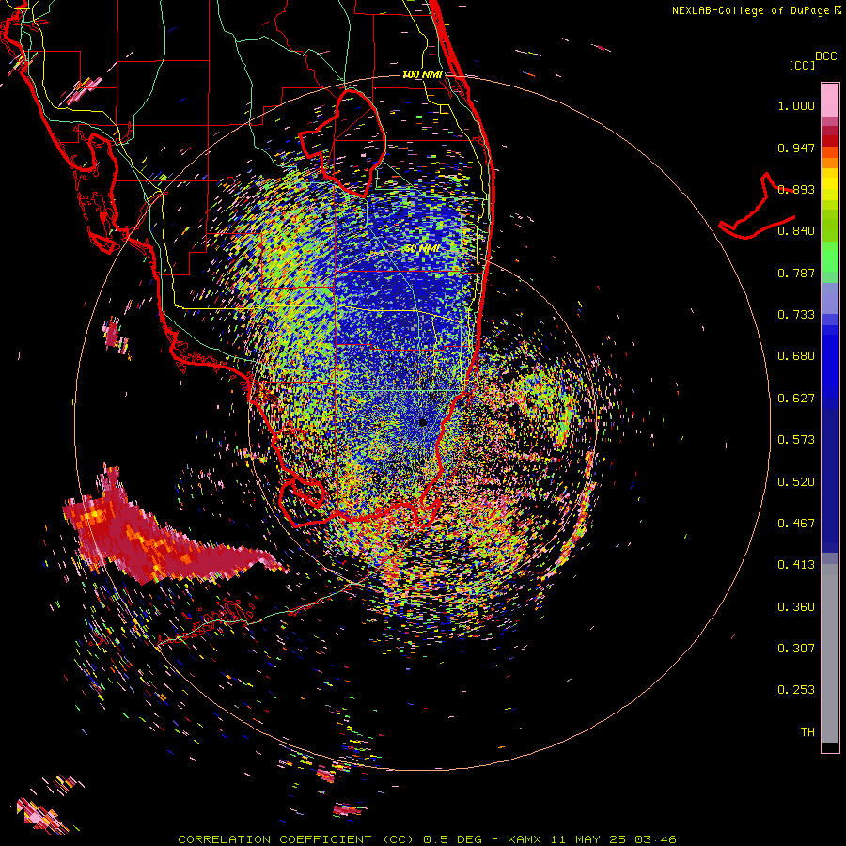This screenshot has height=846, width=846.
Task: Pick the bright green color bar segment
Action: pyautogui.click(x=830, y=257)
